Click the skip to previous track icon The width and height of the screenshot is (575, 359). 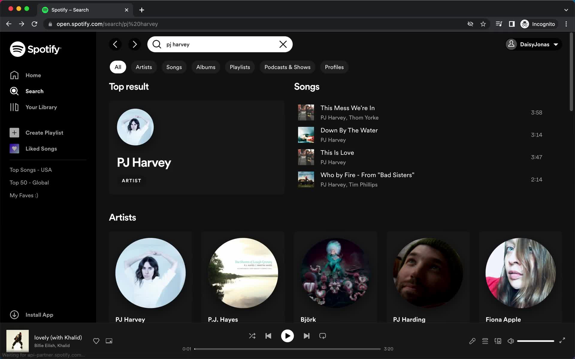pyautogui.click(x=268, y=336)
